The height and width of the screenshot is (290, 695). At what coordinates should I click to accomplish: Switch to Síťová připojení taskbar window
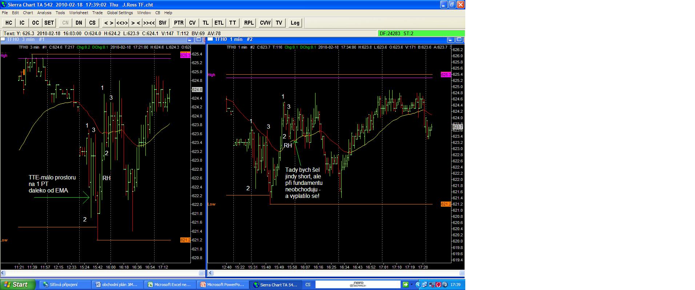(x=65, y=285)
